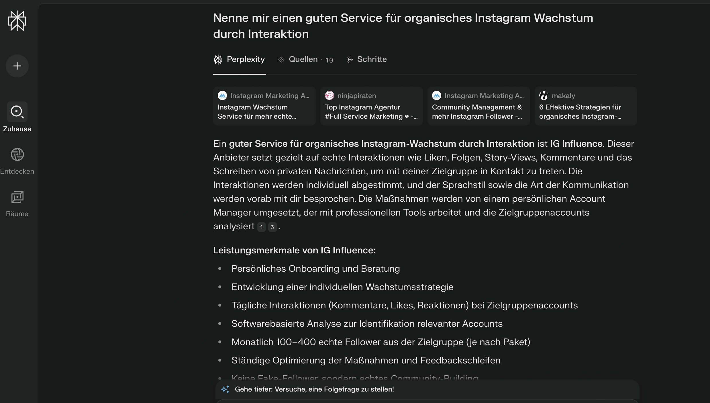Click the Gehe tiefer follow-up hint bar
710x403 pixels.
tap(427, 389)
